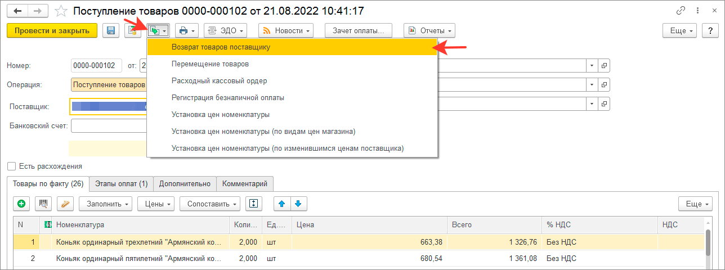725x270 pixels.
Task: Click the barcode scanner device icon
Action: (65, 204)
